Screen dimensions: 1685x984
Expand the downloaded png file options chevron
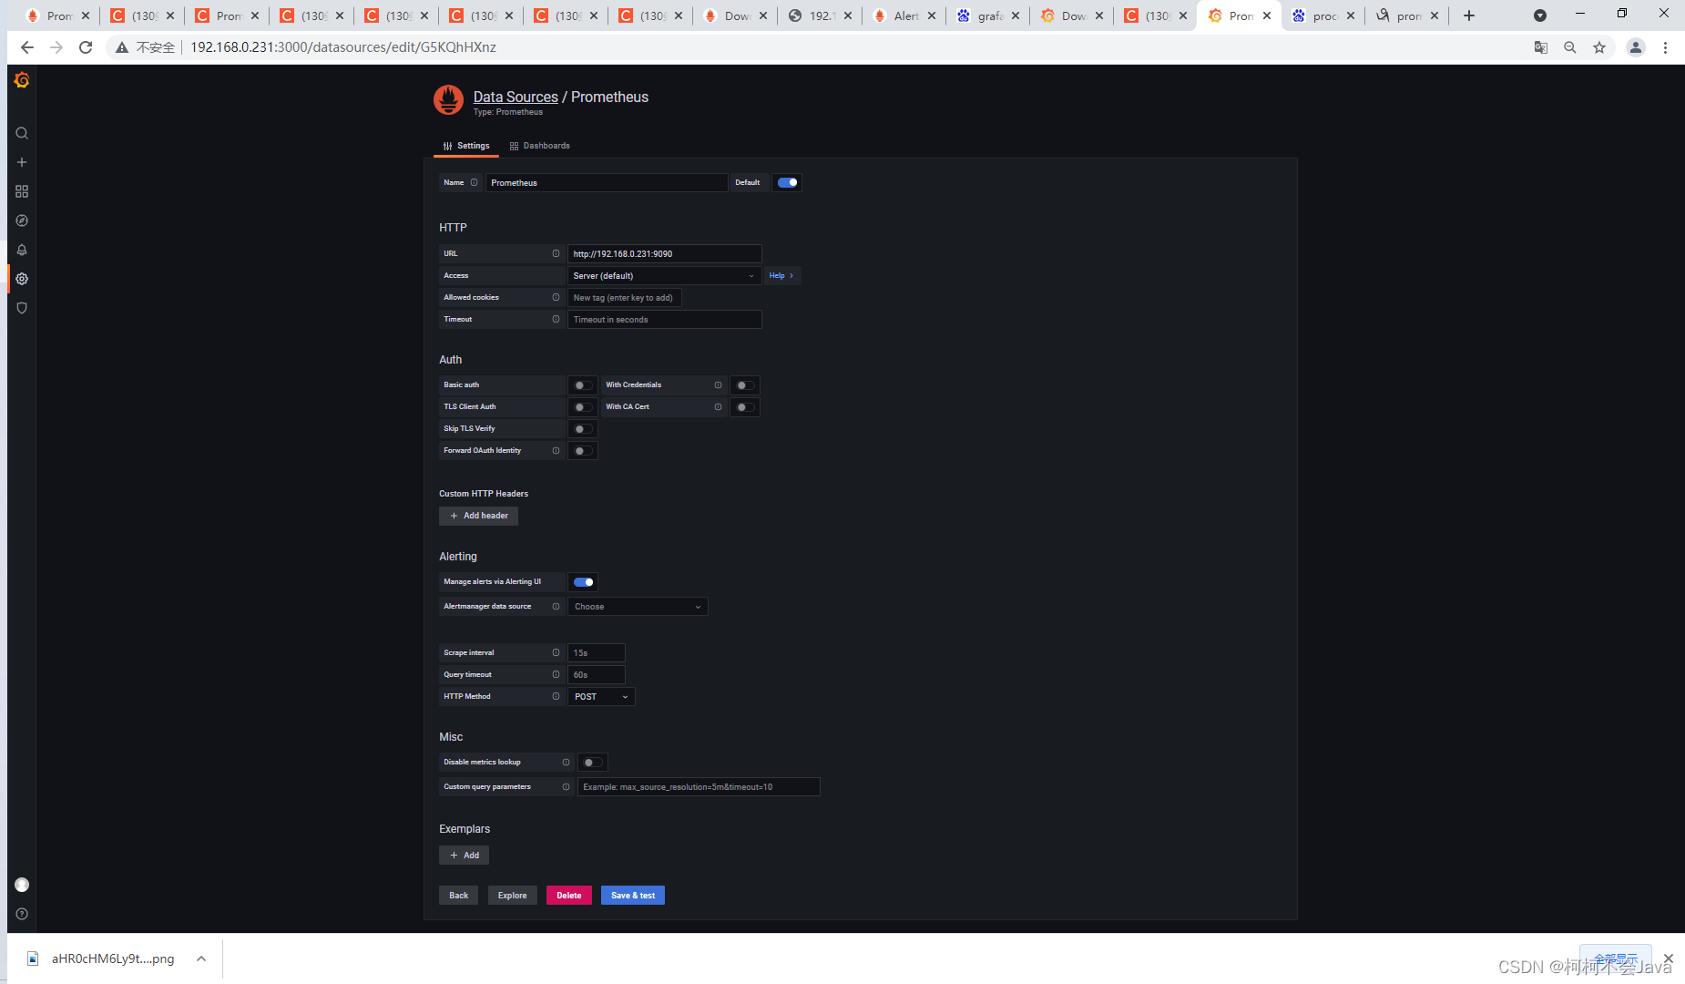(201, 958)
